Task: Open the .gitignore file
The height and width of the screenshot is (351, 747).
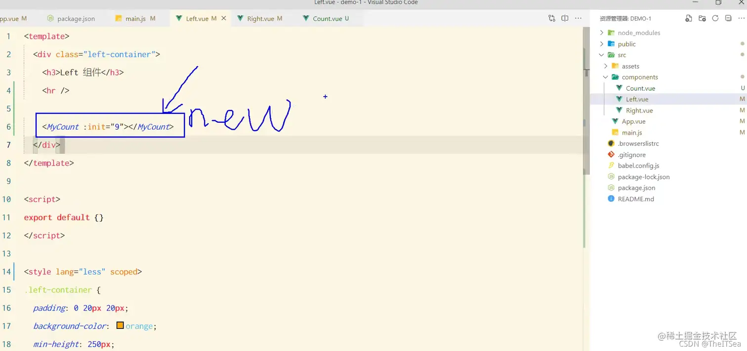Action: pyautogui.click(x=631, y=155)
